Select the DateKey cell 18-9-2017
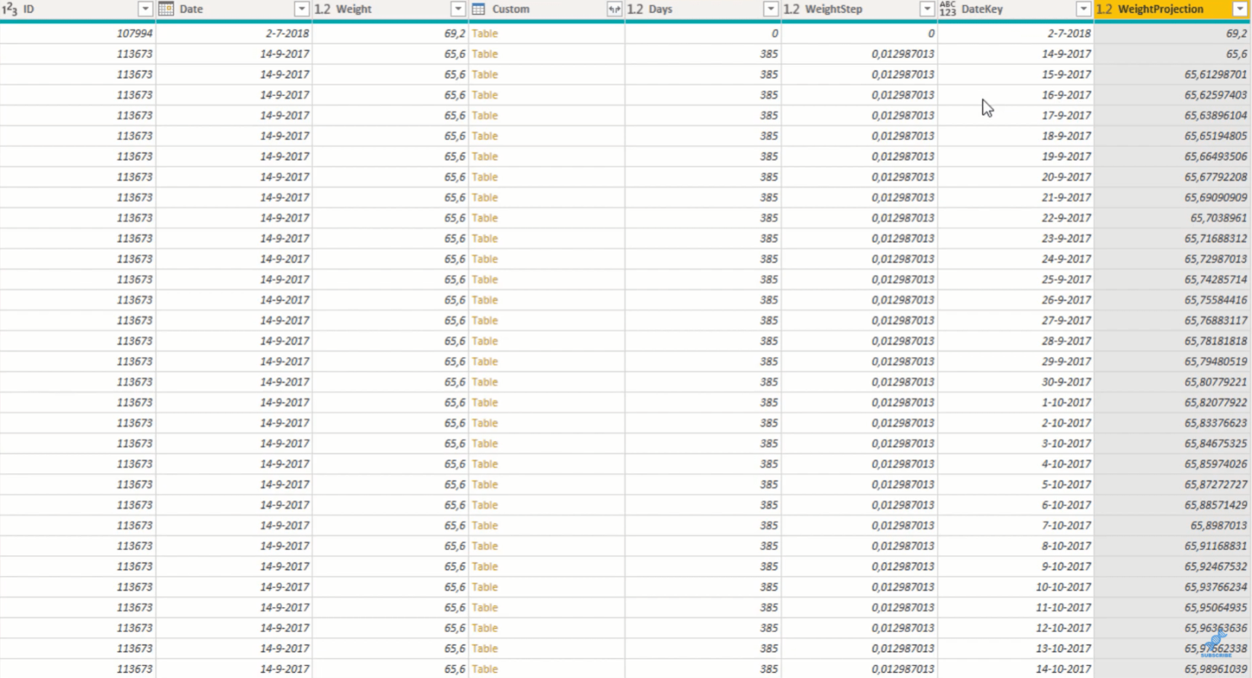The height and width of the screenshot is (678, 1252). pos(1016,136)
